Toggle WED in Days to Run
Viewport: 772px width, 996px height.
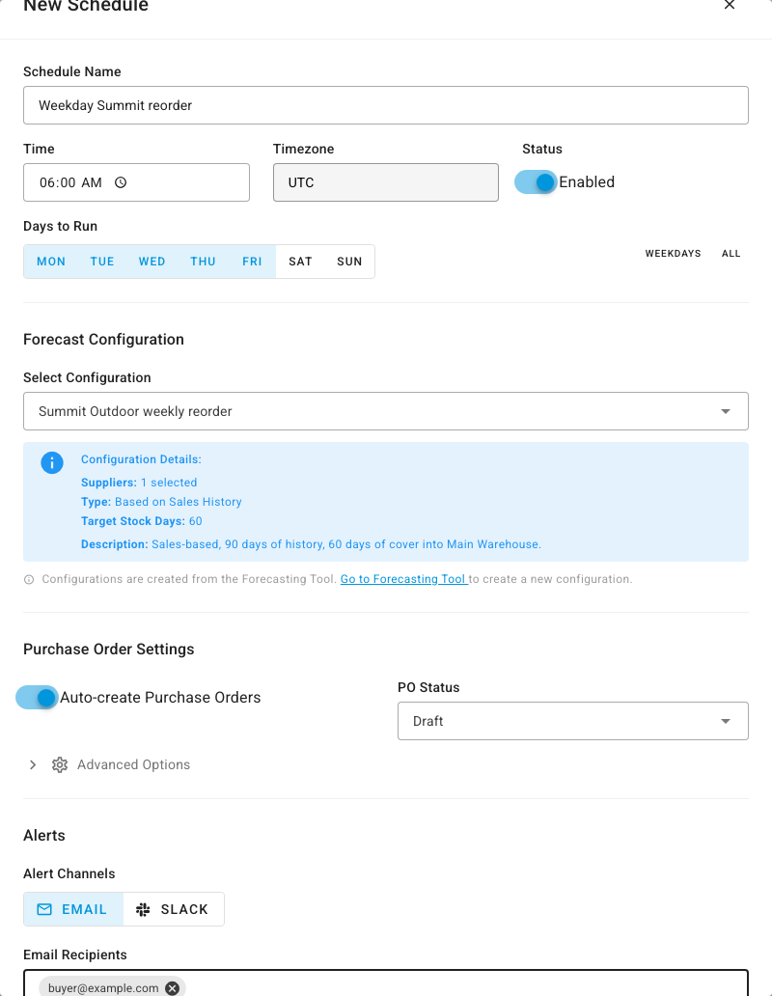pos(152,262)
